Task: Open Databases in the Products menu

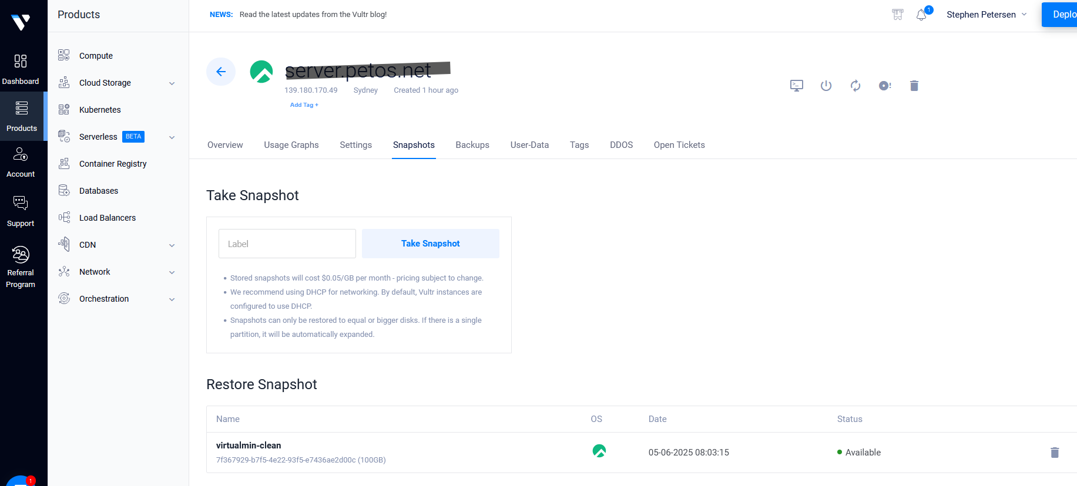Action: 99,191
